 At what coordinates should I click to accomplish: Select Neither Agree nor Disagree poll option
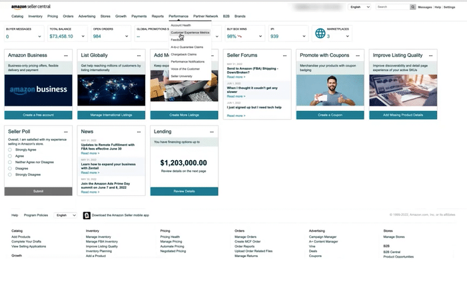[10, 162]
